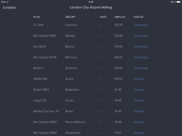Open British 4453 flight details

pyautogui.click(x=41, y=90)
